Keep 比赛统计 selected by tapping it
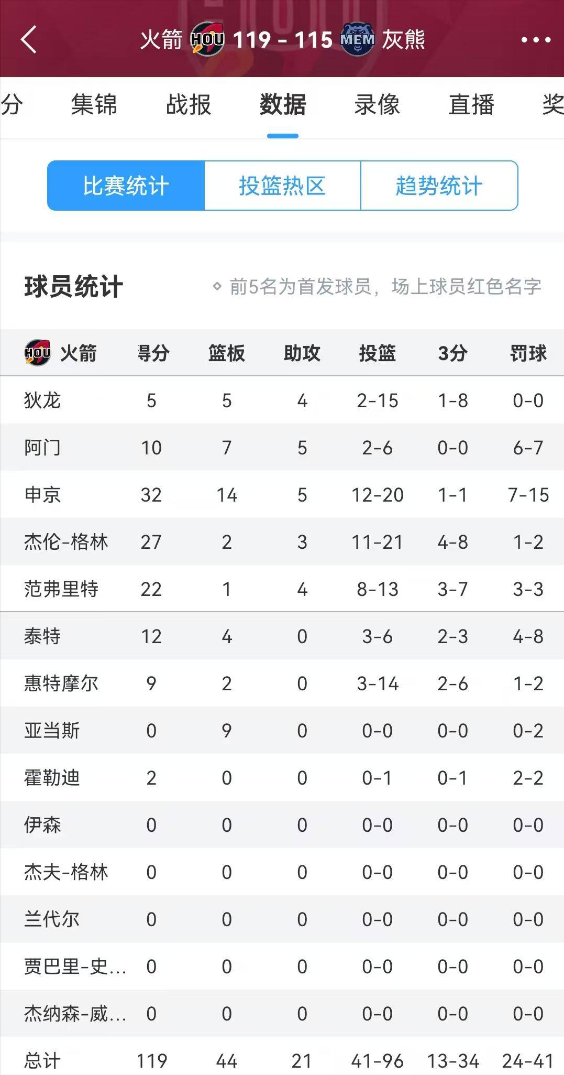 [125, 186]
